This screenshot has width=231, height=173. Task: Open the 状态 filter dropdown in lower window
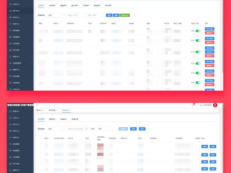coord(105,129)
